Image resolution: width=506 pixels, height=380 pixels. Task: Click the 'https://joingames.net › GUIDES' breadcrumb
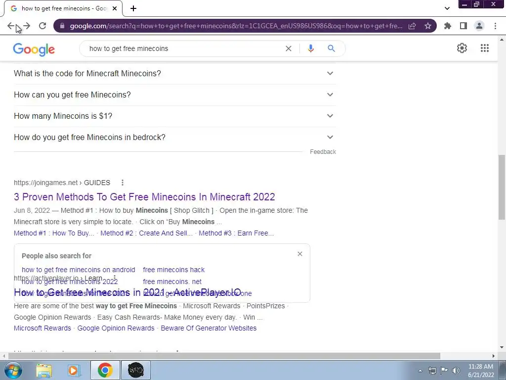(62, 183)
